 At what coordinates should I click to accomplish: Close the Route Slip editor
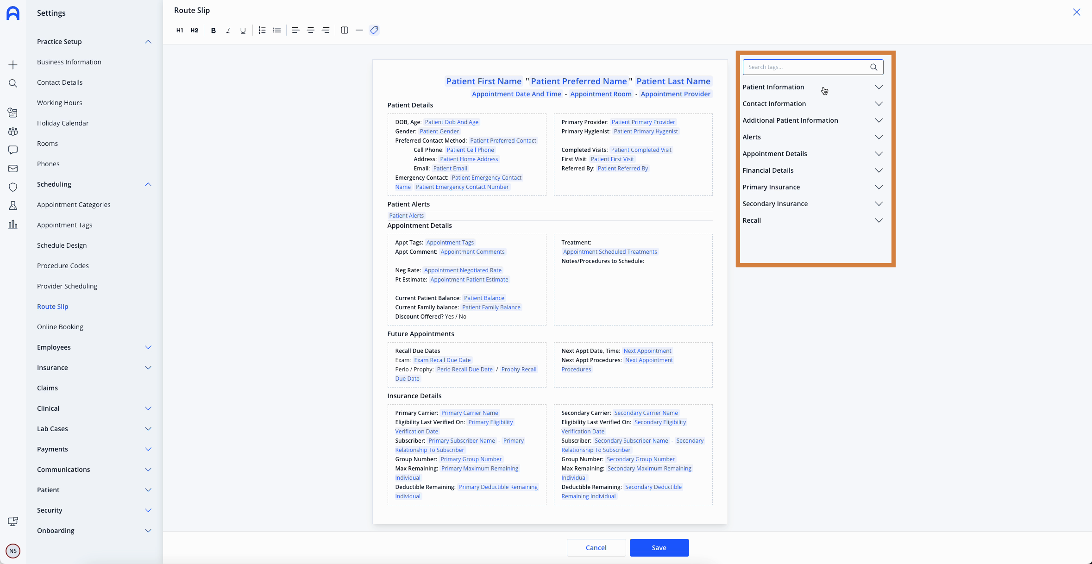tap(1077, 13)
